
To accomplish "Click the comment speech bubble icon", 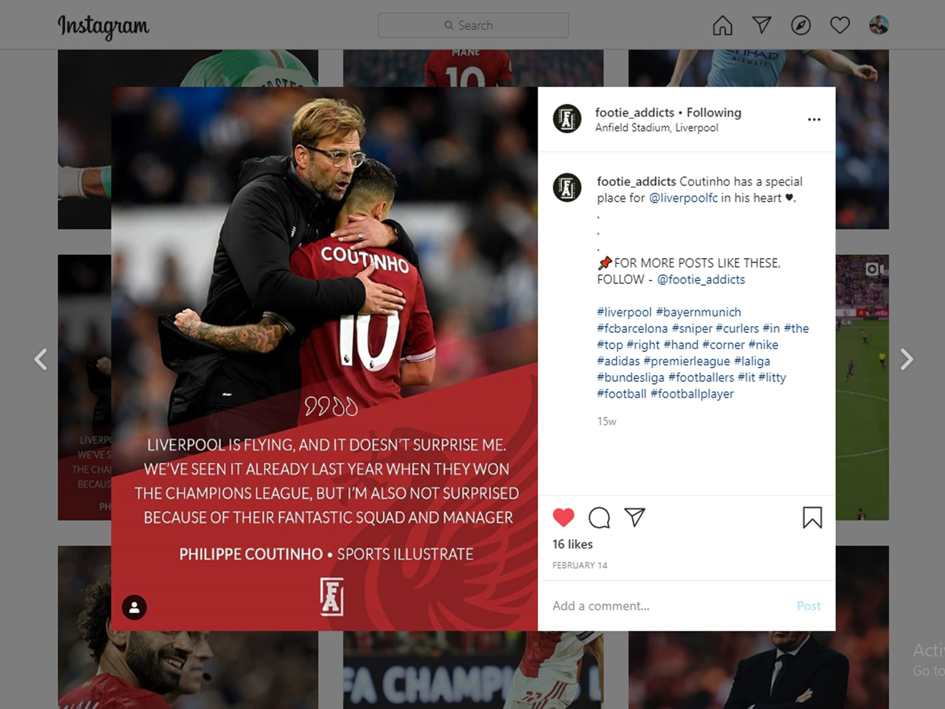I will [x=599, y=518].
